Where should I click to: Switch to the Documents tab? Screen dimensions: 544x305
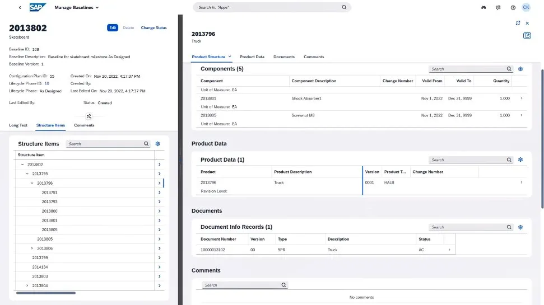pos(284,57)
